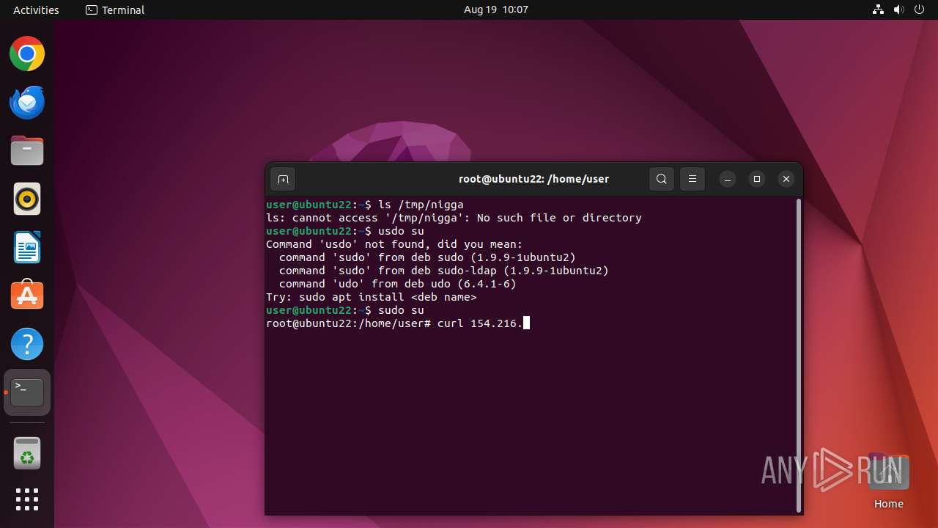Open Rhythmbox music player from the dock
Viewport: 938px width, 528px height.
click(27, 199)
